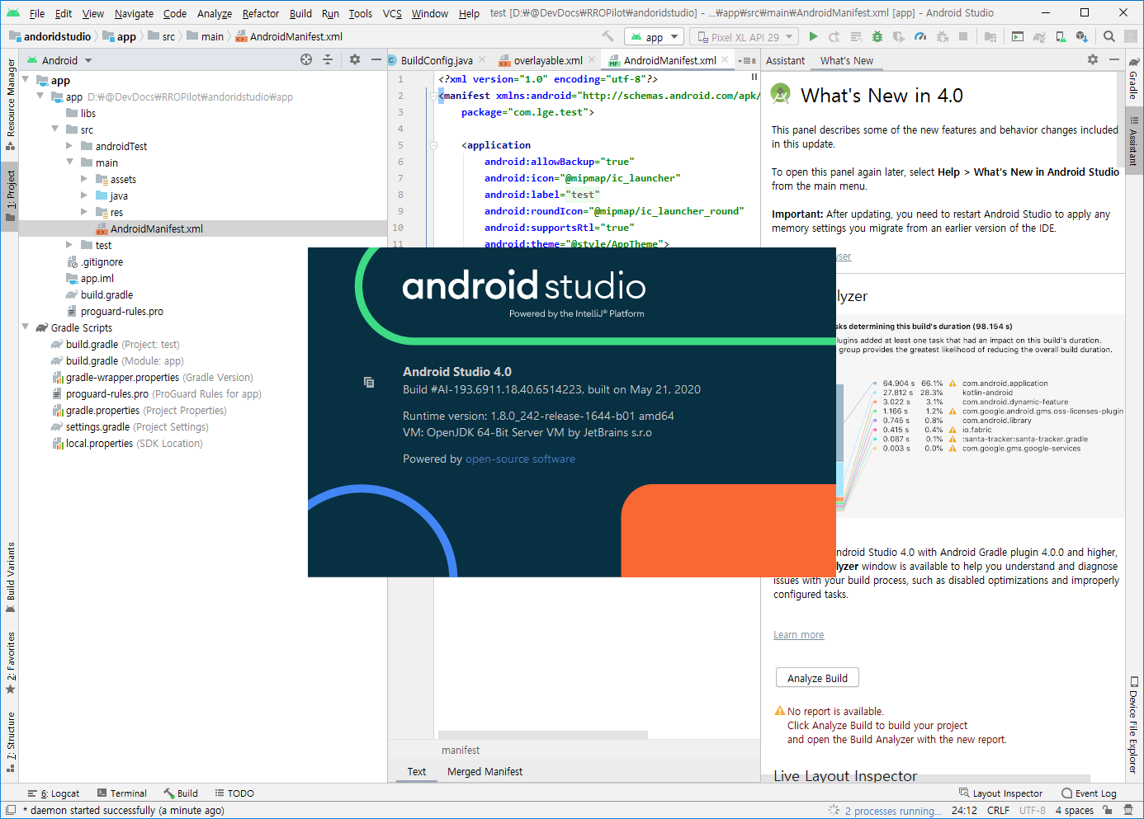Viewport: 1144px width, 819px height.
Task: Toggle the Resource Manager side panel
Action: (10, 104)
